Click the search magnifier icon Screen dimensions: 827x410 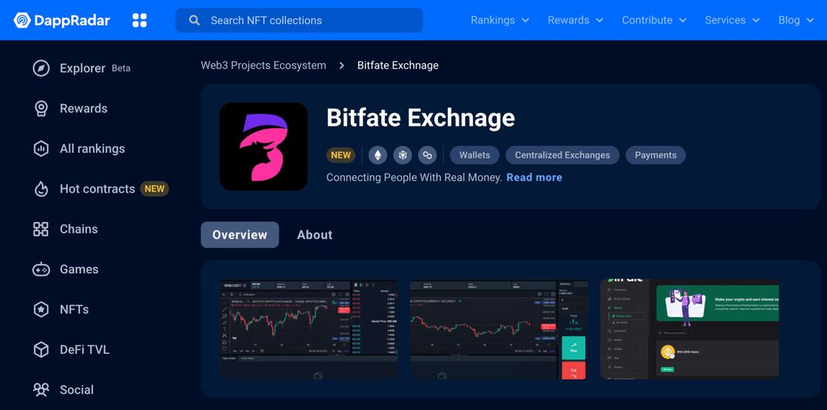(x=194, y=21)
